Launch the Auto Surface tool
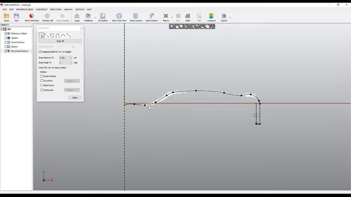Image resolution: width=351 pixels, height=197 pixels. 151,17
